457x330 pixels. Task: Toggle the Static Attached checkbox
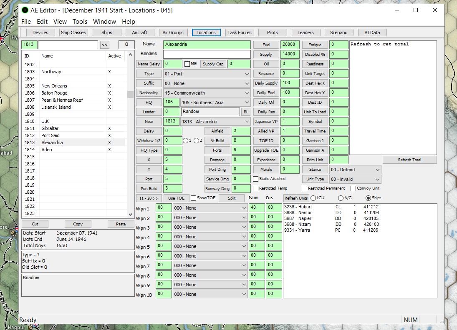(255, 179)
